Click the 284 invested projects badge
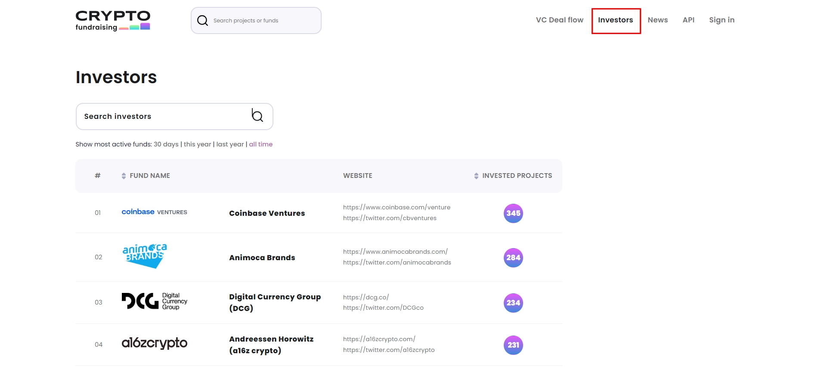815x367 pixels. (513, 258)
